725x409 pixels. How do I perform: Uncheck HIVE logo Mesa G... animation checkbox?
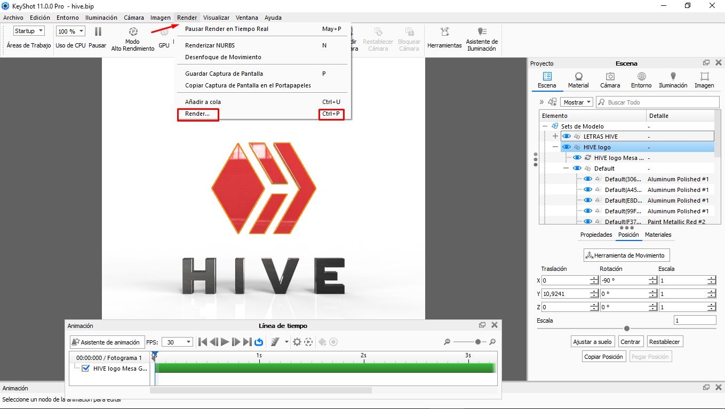point(86,368)
